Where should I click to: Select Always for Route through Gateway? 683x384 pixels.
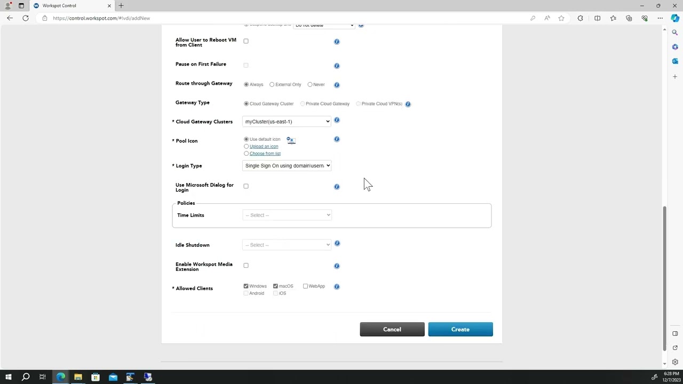pos(246,85)
